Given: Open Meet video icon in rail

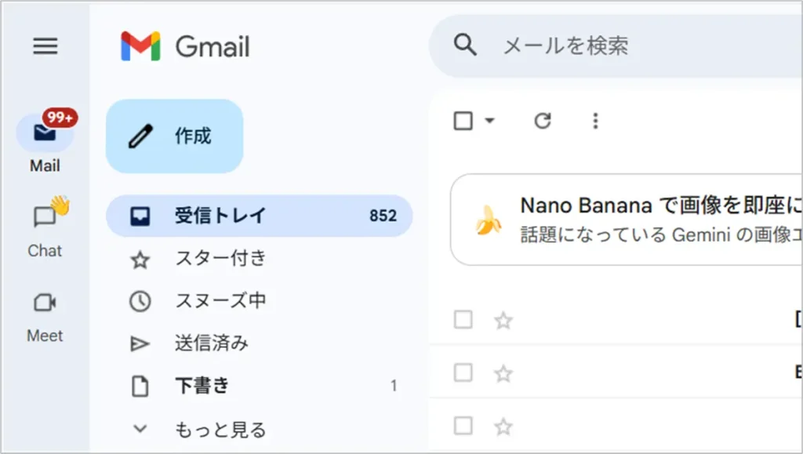Looking at the screenshot, I should [x=45, y=303].
